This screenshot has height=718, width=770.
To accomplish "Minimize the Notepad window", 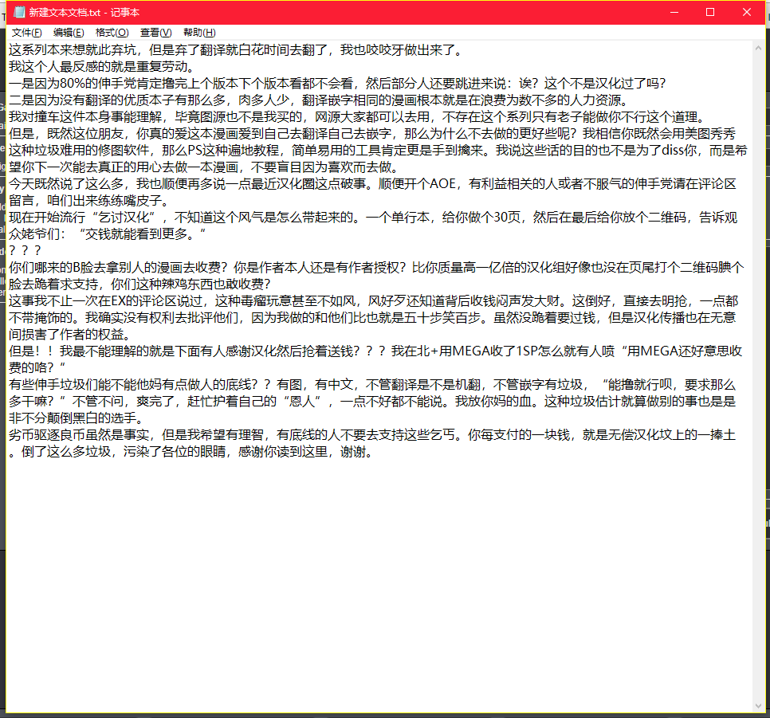I will coord(674,12).
